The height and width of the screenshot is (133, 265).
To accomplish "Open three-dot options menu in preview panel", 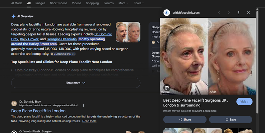I will click(x=239, y=13).
